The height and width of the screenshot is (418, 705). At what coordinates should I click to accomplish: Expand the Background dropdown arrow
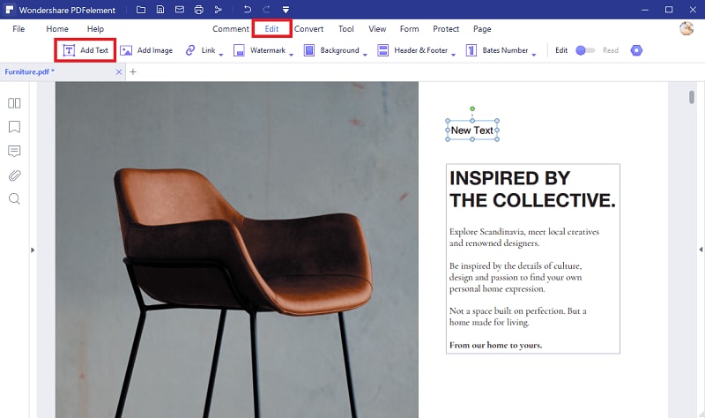[365, 55]
